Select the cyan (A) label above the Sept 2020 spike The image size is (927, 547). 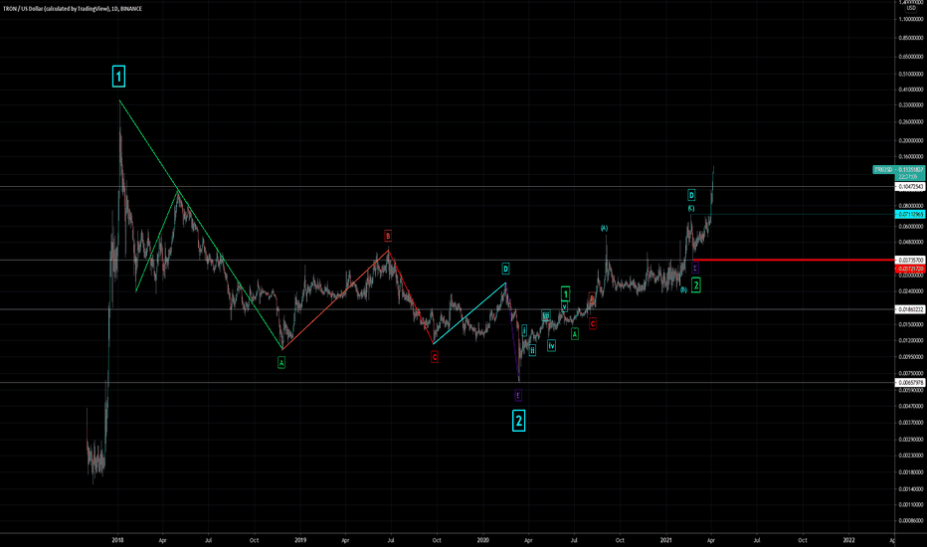(604, 228)
